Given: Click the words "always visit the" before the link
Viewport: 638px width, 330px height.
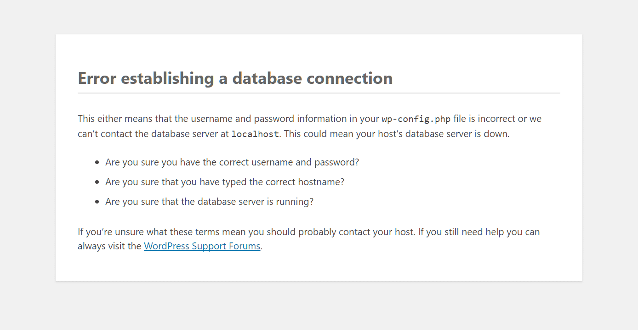Looking at the screenshot, I should point(109,246).
